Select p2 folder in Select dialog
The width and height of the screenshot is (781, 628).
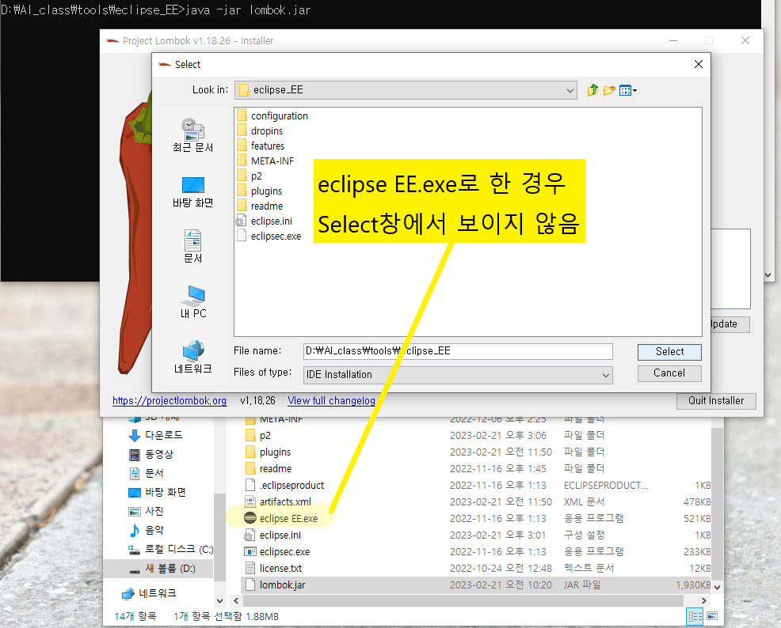pyautogui.click(x=250, y=176)
